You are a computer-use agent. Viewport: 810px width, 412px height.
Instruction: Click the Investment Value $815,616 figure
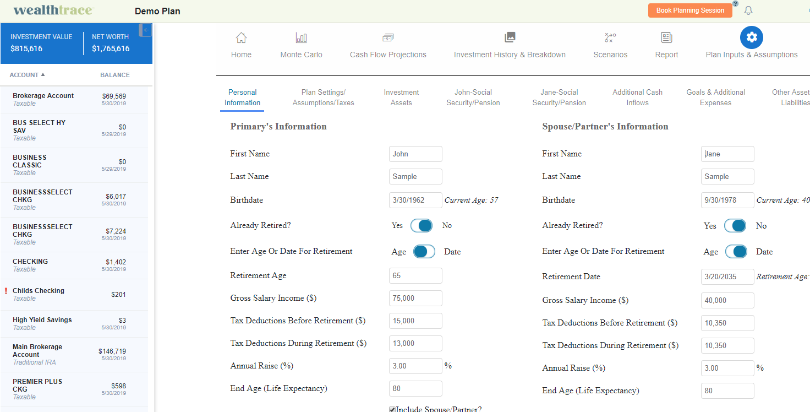(26, 48)
